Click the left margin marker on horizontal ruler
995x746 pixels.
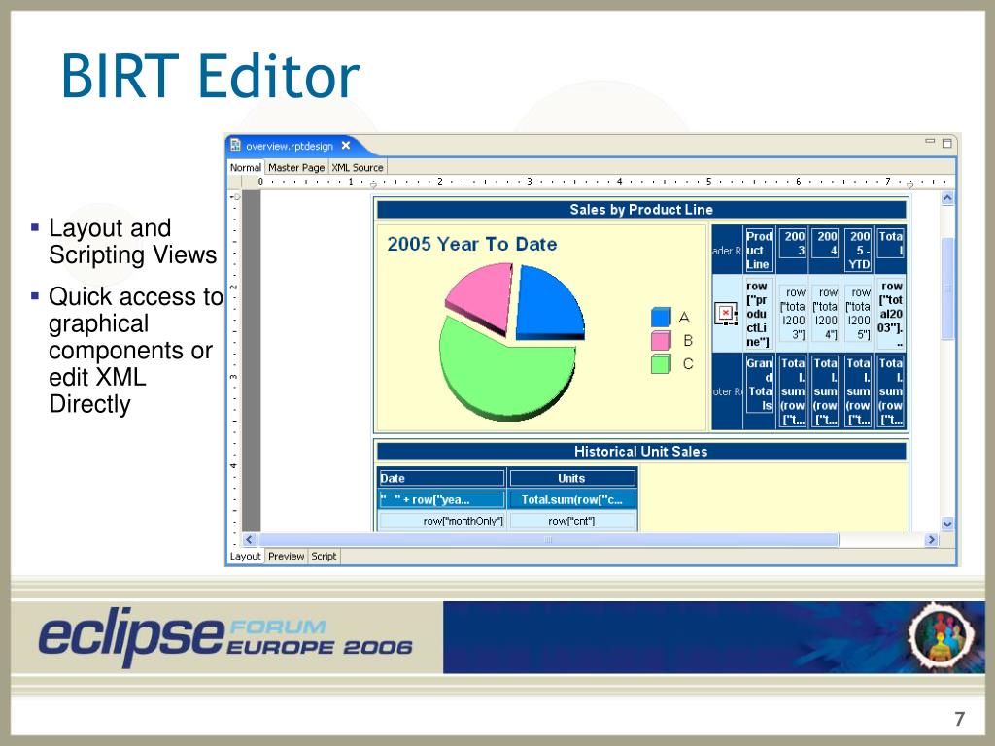click(373, 185)
